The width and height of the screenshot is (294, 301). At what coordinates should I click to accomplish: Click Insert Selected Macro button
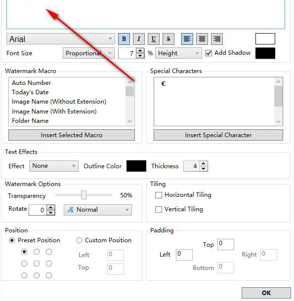pos(72,135)
